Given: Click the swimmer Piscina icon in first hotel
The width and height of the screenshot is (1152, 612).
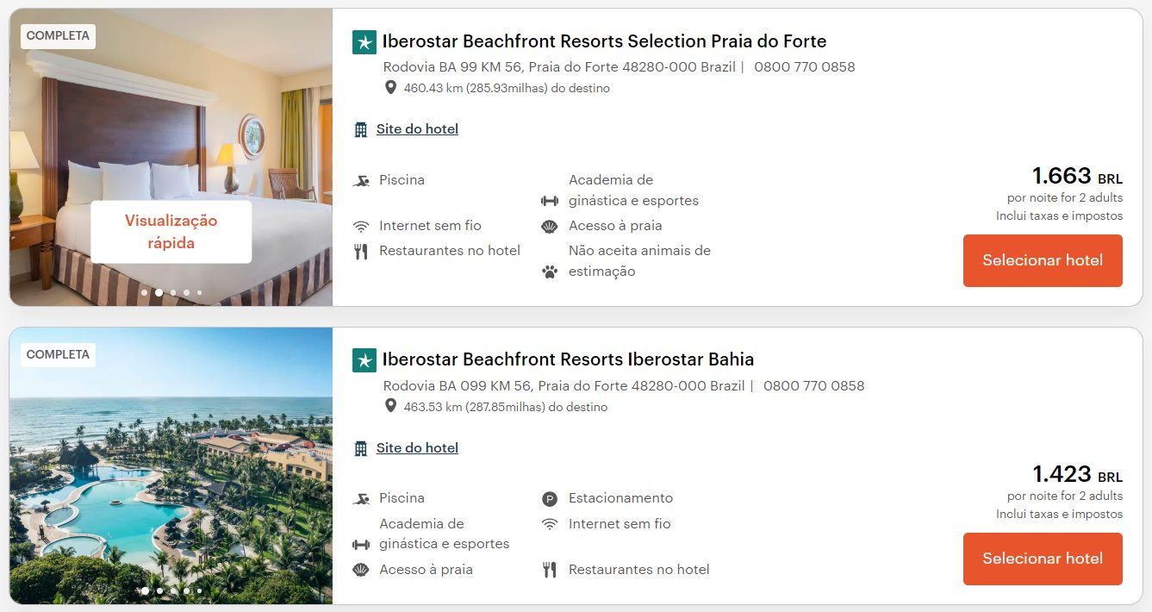Looking at the screenshot, I should point(361,180).
